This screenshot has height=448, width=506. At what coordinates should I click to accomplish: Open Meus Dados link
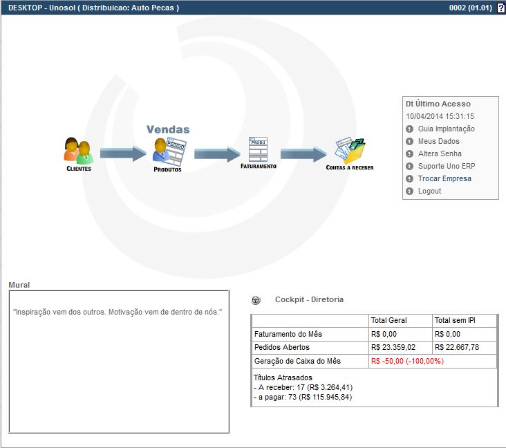[x=438, y=141]
